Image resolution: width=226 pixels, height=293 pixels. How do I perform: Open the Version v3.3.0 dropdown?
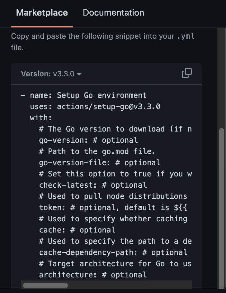[x=51, y=74]
